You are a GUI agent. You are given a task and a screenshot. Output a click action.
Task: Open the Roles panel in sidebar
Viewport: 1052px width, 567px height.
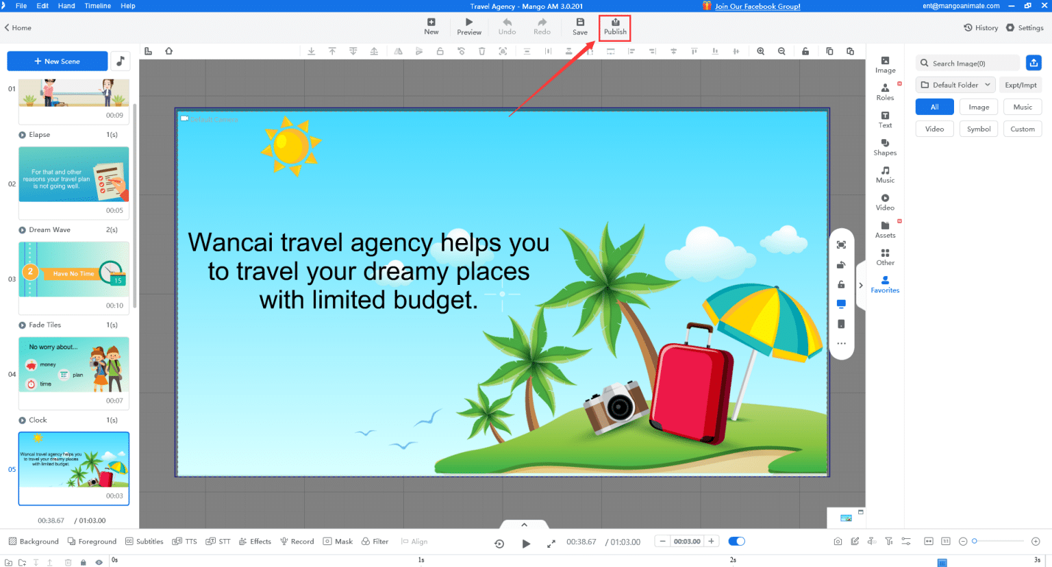coord(885,92)
